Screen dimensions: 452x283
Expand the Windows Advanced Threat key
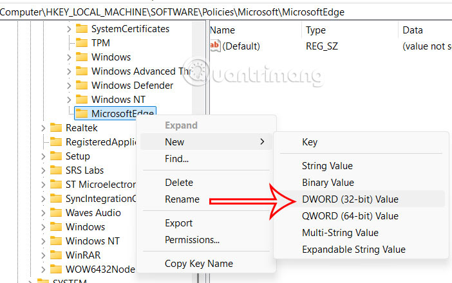pos(69,71)
